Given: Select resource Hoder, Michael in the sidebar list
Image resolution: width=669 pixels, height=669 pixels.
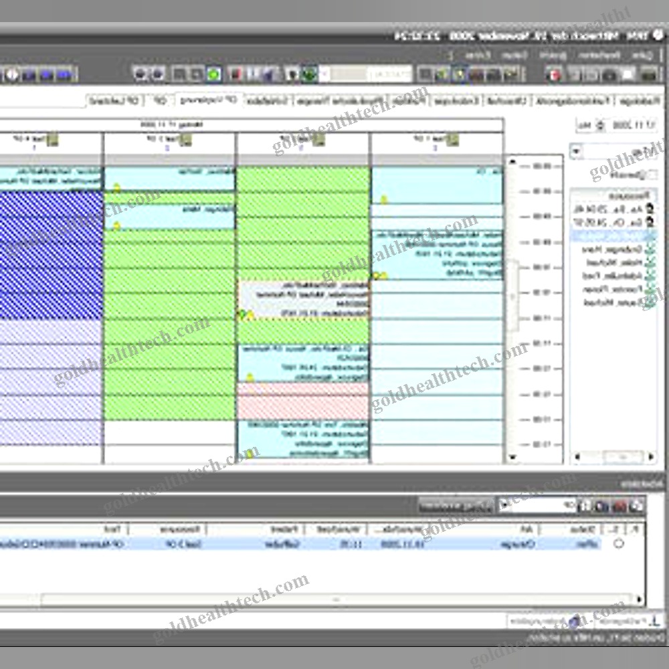Looking at the screenshot, I should click(614, 262).
